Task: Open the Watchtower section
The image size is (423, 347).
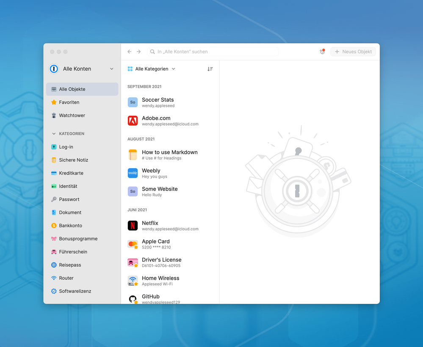Action: coord(72,115)
